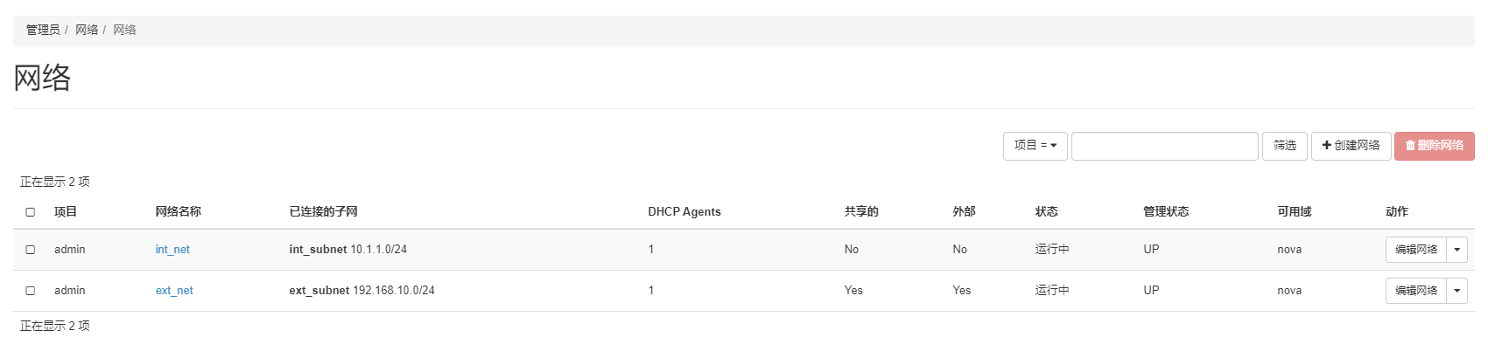This screenshot has height=358, width=1488.
Task: Expand the action dropdown arrow for int_net
Action: pos(1456,250)
